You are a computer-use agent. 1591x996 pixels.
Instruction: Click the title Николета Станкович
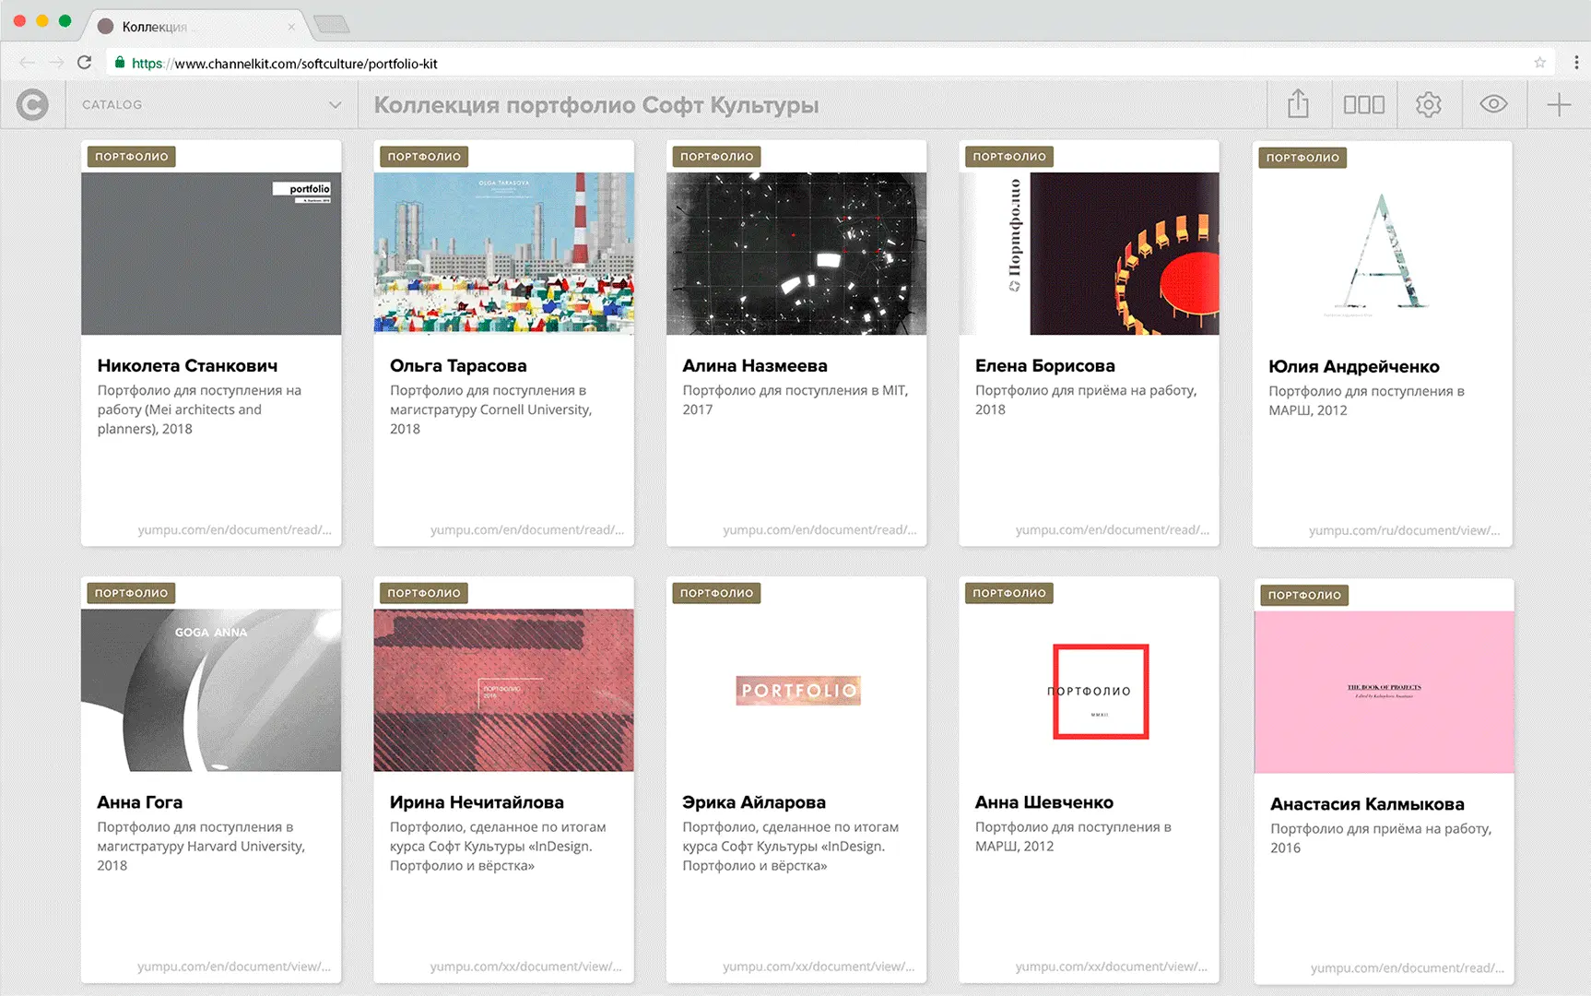coord(187,365)
